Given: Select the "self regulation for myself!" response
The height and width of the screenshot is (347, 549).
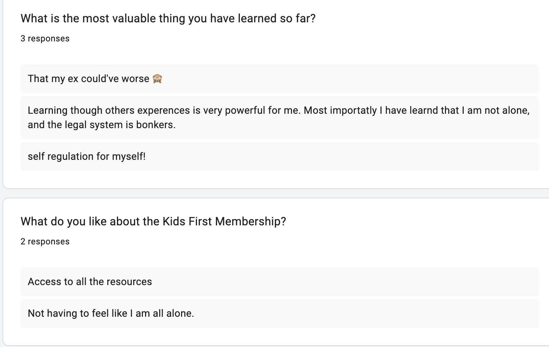Looking at the screenshot, I should [86, 156].
